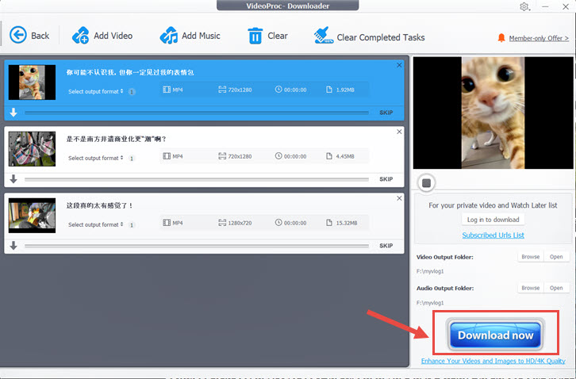576x379 pixels.
Task: Skip the 1280x720 video download
Action: (386, 246)
